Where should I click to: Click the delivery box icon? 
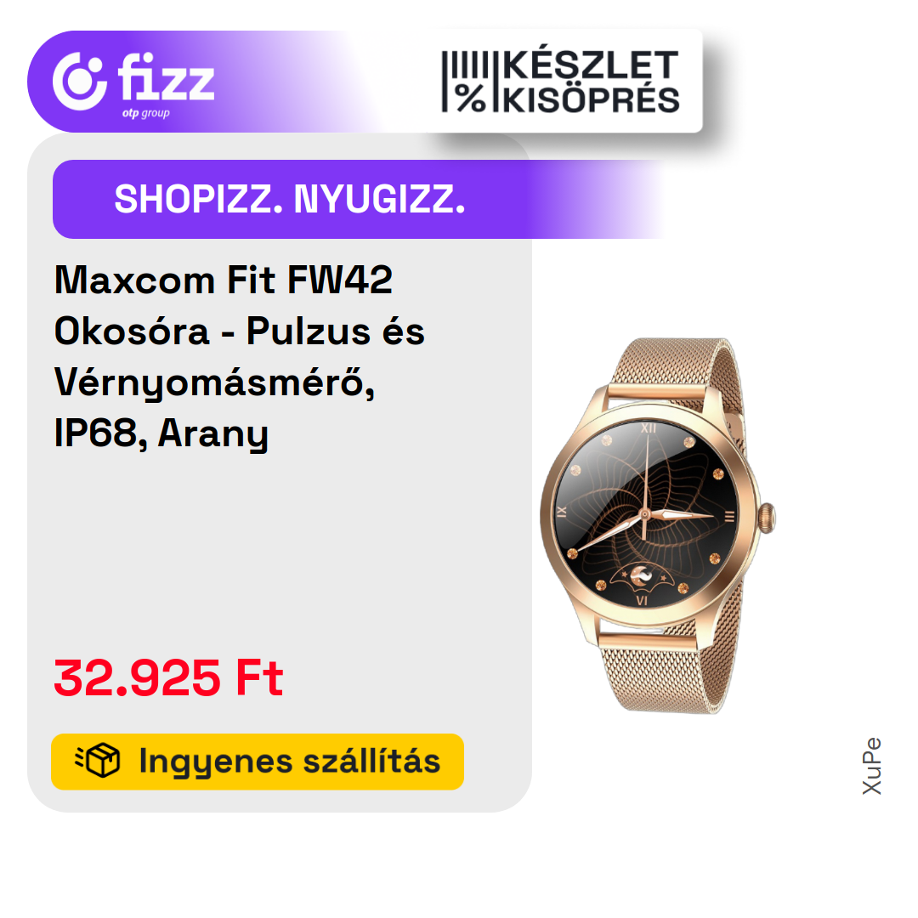(x=98, y=761)
